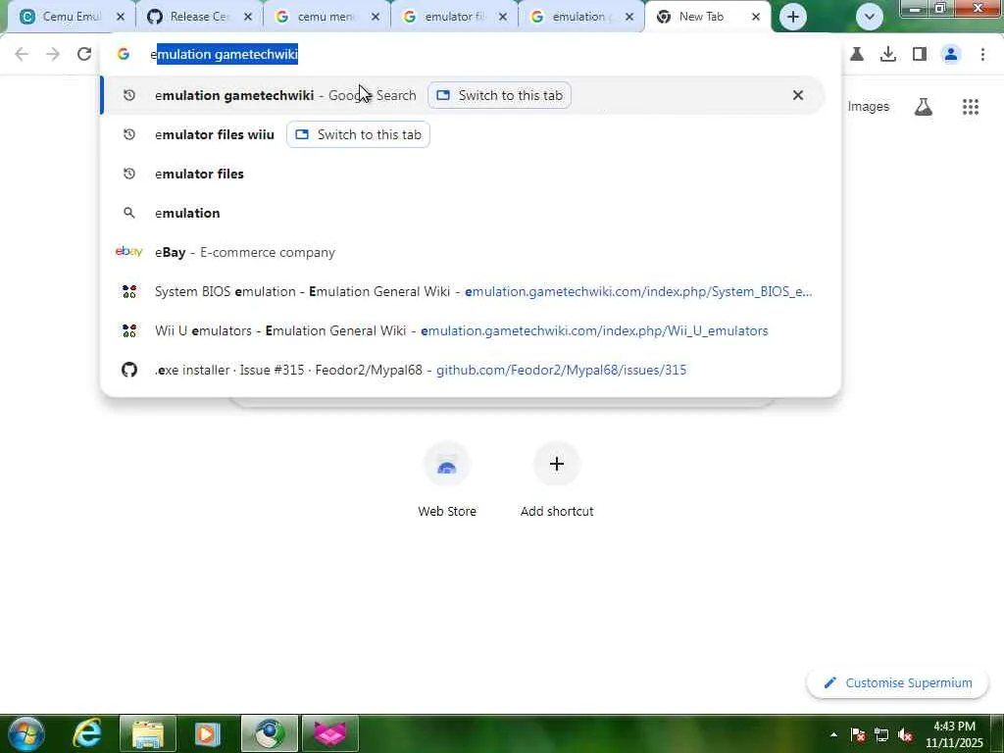The height and width of the screenshot is (753, 1004).
Task: Close the Cemu Emul tab
Action: pyautogui.click(x=121, y=18)
